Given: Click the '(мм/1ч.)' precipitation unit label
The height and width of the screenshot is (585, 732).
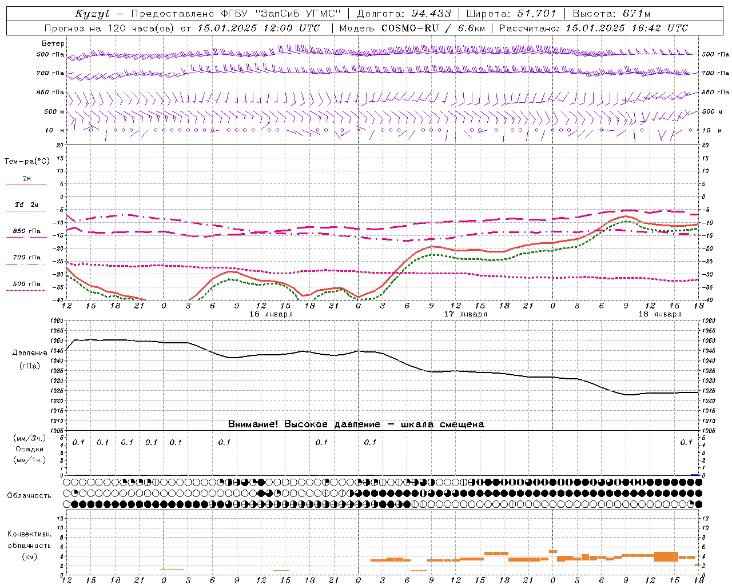Looking at the screenshot, I should (x=30, y=460).
